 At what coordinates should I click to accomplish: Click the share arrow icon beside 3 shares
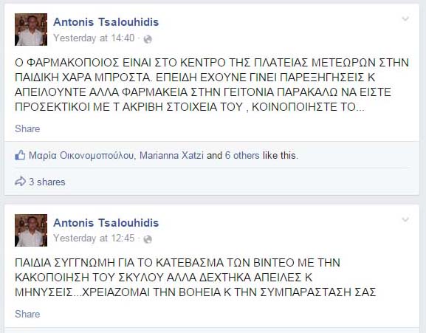pos(20,182)
